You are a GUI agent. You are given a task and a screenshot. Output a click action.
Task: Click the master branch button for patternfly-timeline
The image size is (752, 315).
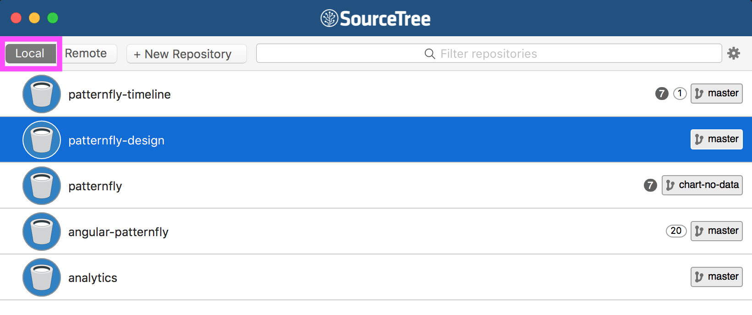pos(716,94)
